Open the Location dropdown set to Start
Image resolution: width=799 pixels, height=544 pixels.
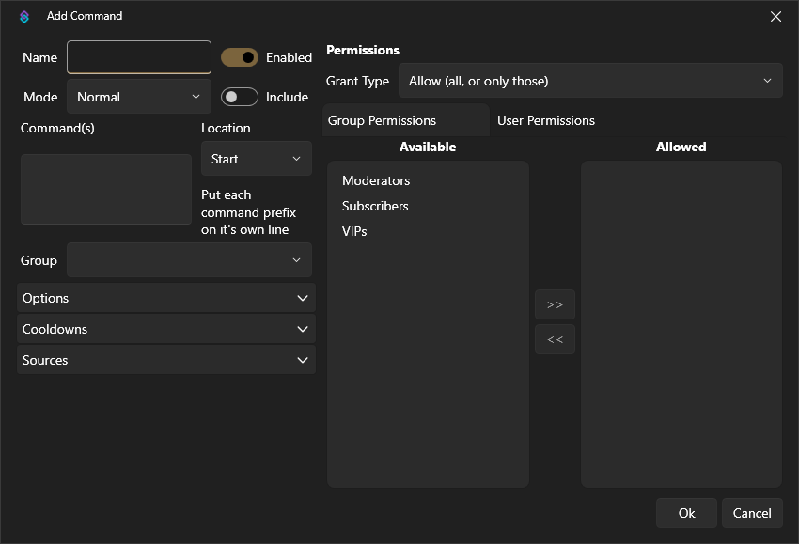(x=256, y=159)
